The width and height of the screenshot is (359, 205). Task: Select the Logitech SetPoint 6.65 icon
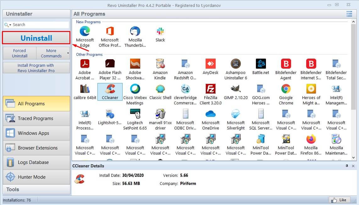tap(135, 114)
